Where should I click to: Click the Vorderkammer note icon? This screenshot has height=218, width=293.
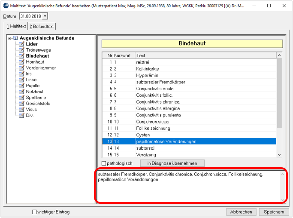22,68
